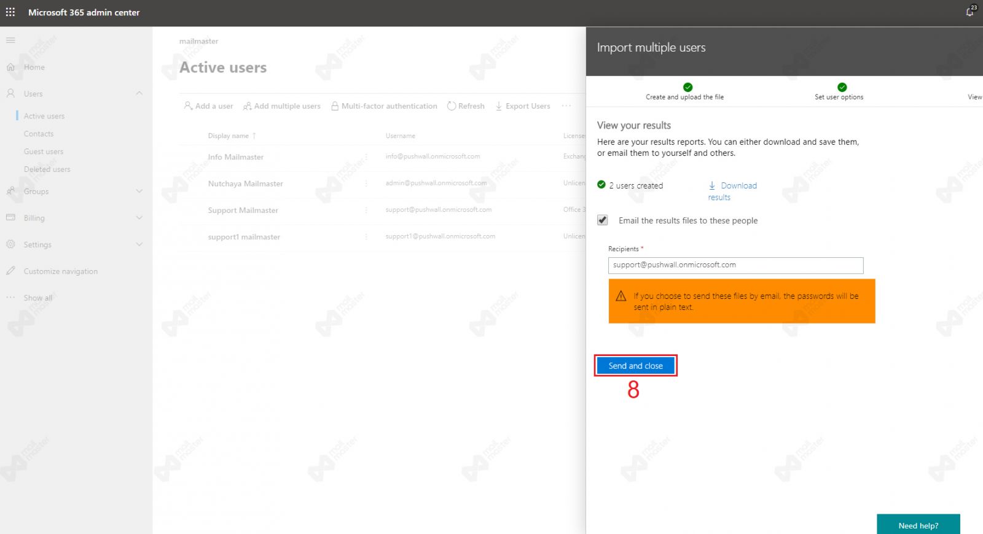Click the Display name column header

229,136
